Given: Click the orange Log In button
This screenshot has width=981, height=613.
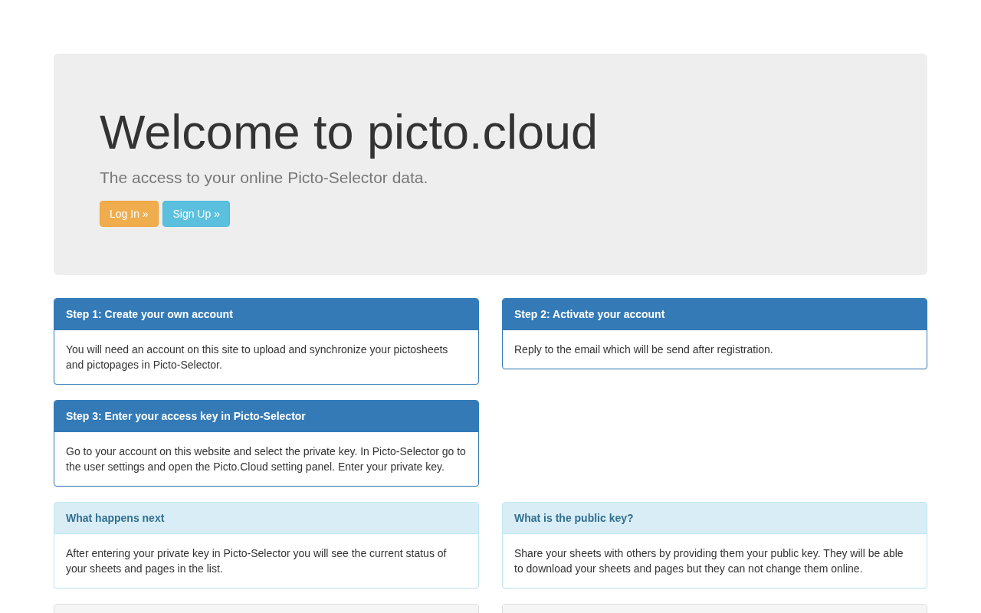Looking at the screenshot, I should coord(129,214).
